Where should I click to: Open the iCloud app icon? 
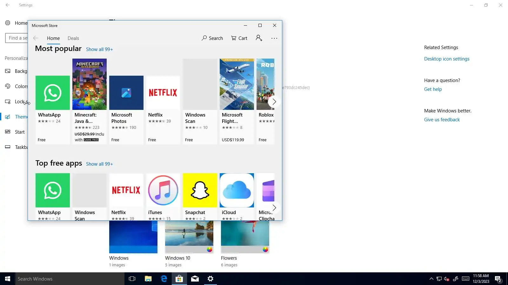[237, 190]
